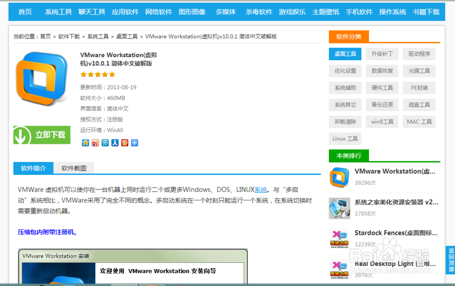Viewport: 455px width, 286px height.
Task: Click the 本类排行 section header
Action: 349,156
